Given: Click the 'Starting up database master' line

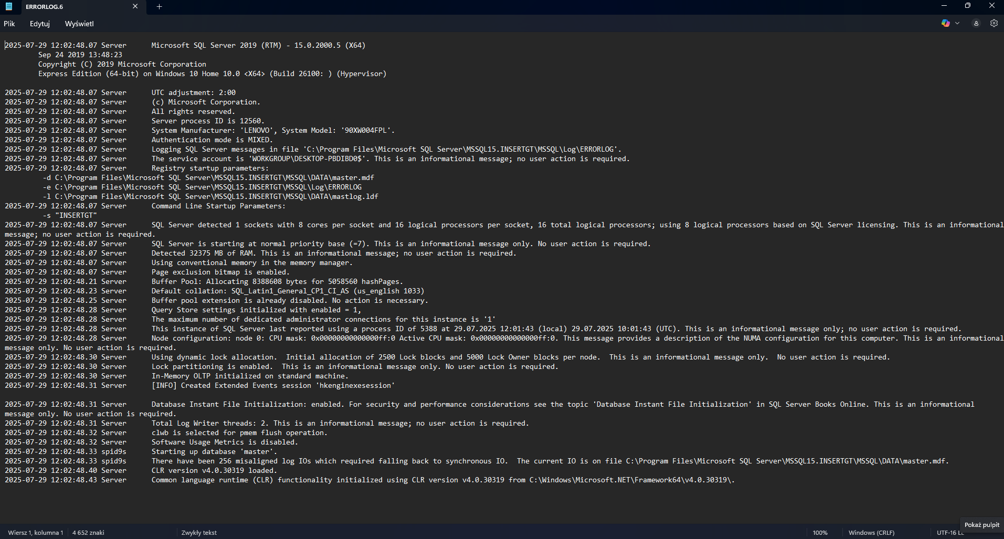Looking at the screenshot, I should coord(141,451).
